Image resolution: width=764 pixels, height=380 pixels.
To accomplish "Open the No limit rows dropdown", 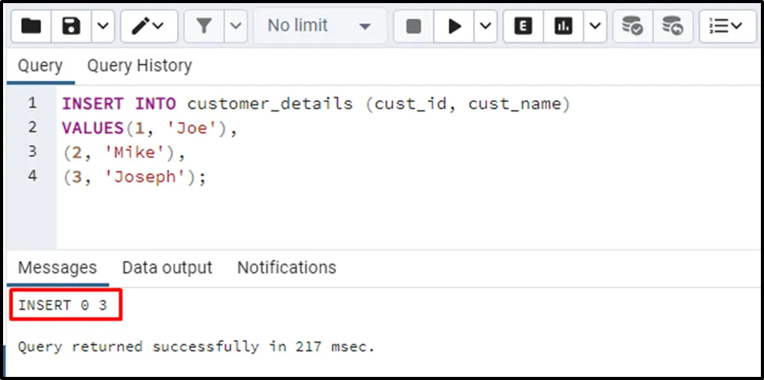I will pyautogui.click(x=319, y=26).
